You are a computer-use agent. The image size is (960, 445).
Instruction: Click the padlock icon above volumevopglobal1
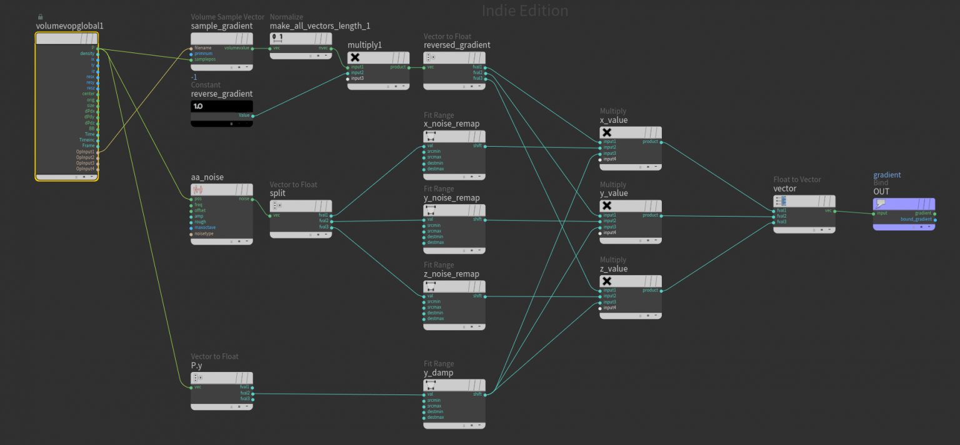[40, 16]
